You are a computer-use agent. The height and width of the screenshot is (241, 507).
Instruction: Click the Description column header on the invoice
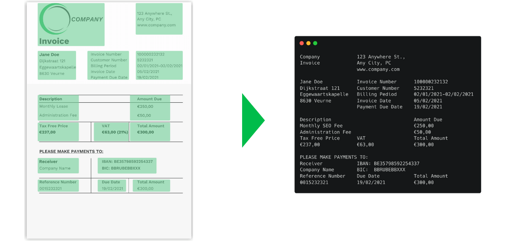(x=51, y=99)
